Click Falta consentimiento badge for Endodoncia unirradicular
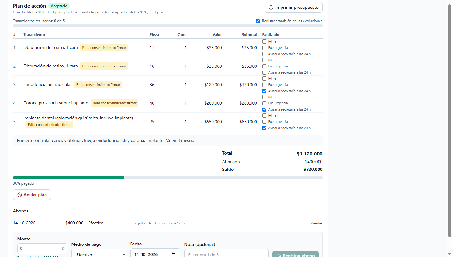 coord(98,85)
